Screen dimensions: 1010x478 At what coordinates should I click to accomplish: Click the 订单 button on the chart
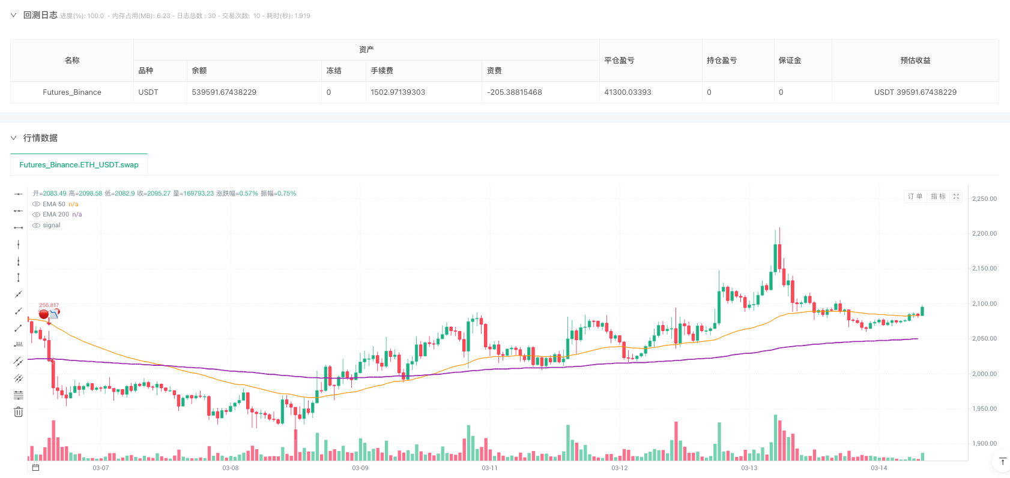pos(915,197)
